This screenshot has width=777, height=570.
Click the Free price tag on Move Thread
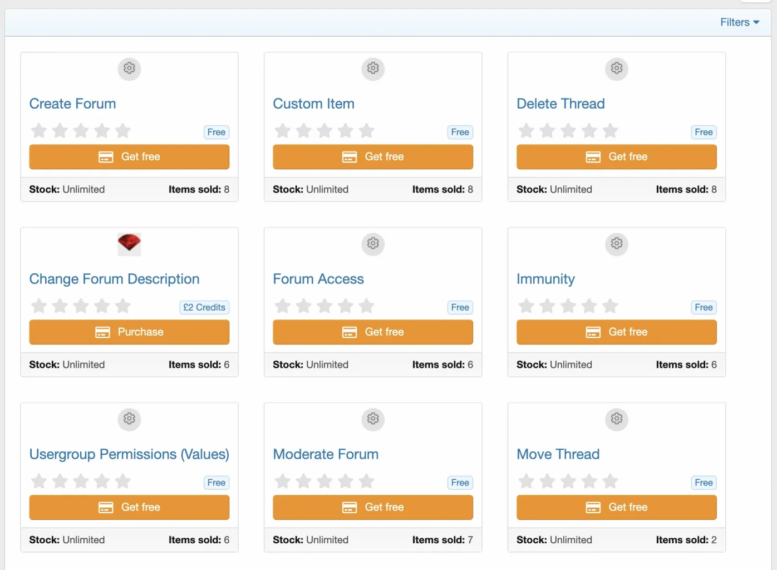704,483
